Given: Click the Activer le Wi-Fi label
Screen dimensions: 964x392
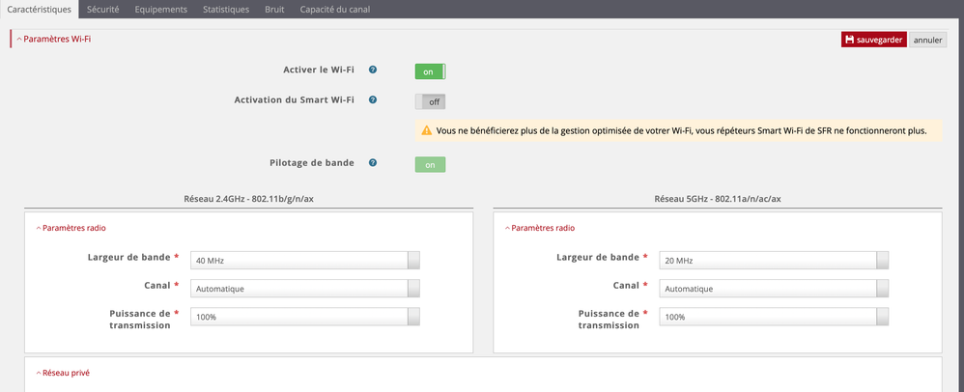Looking at the screenshot, I should (x=319, y=70).
